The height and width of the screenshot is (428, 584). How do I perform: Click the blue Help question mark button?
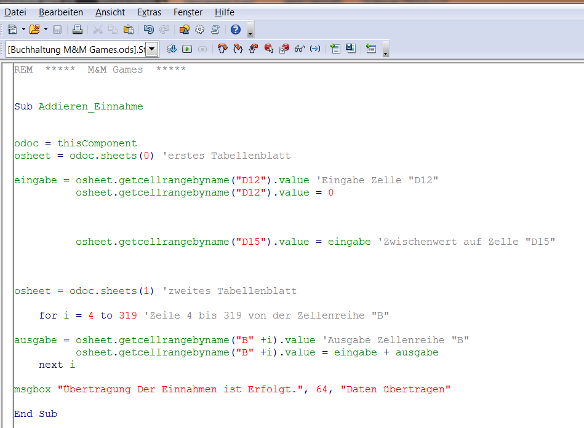point(235,29)
